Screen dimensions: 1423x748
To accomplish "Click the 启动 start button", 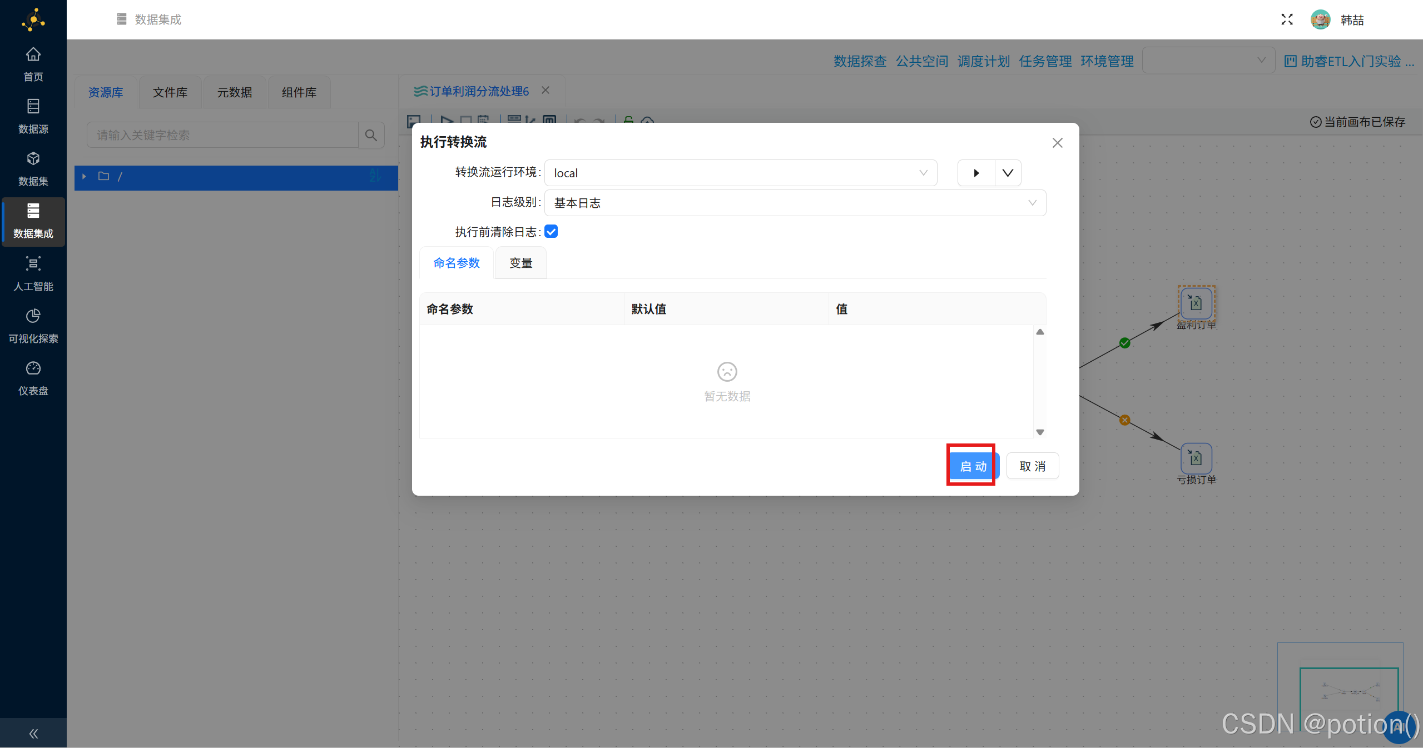I will click(x=973, y=466).
